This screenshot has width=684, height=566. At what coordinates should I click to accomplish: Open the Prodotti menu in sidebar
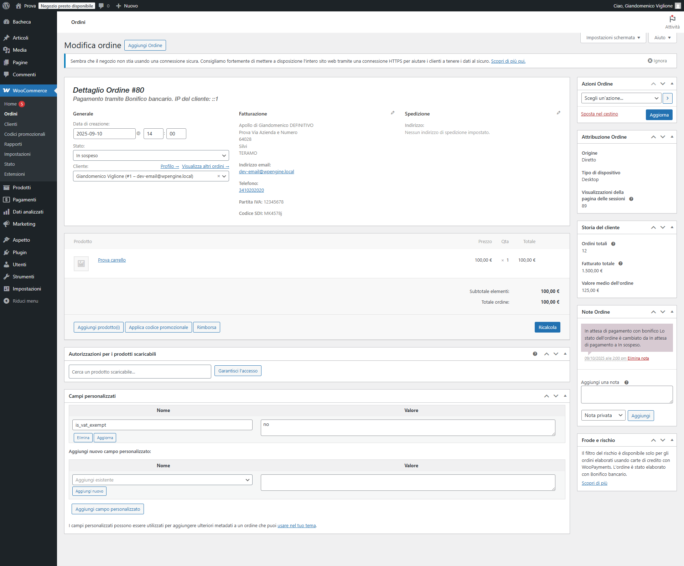pos(22,187)
